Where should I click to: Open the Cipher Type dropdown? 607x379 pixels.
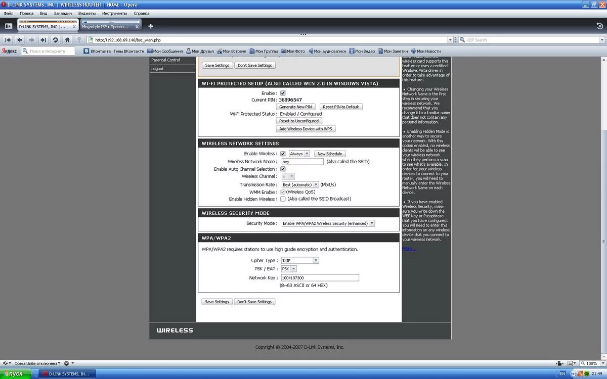click(x=300, y=261)
